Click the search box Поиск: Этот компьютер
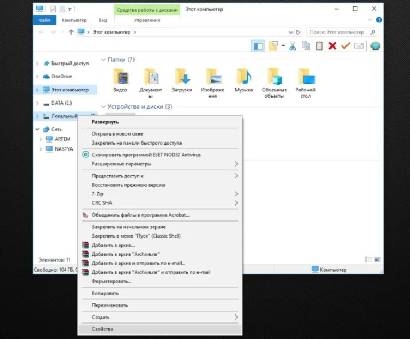 pyautogui.click(x=342, y=32)
